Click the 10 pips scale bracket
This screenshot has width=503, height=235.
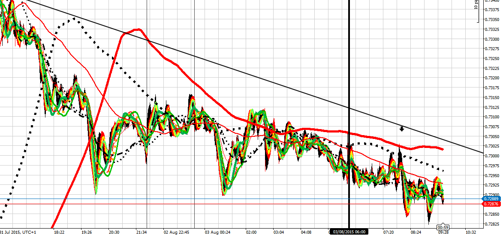[476, 11]
